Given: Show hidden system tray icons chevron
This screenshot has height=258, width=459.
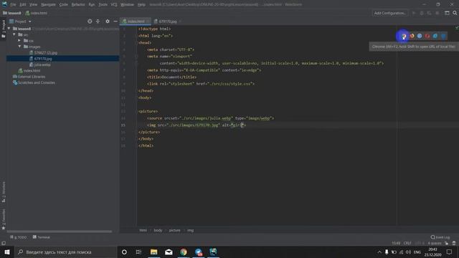Looking at the screenshot, I should (x=379, y=252).
